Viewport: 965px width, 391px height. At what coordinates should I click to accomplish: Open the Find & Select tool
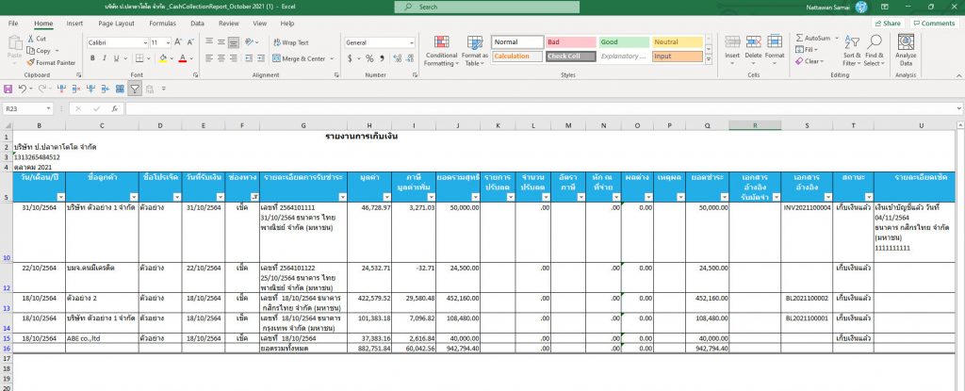(874, 52)
